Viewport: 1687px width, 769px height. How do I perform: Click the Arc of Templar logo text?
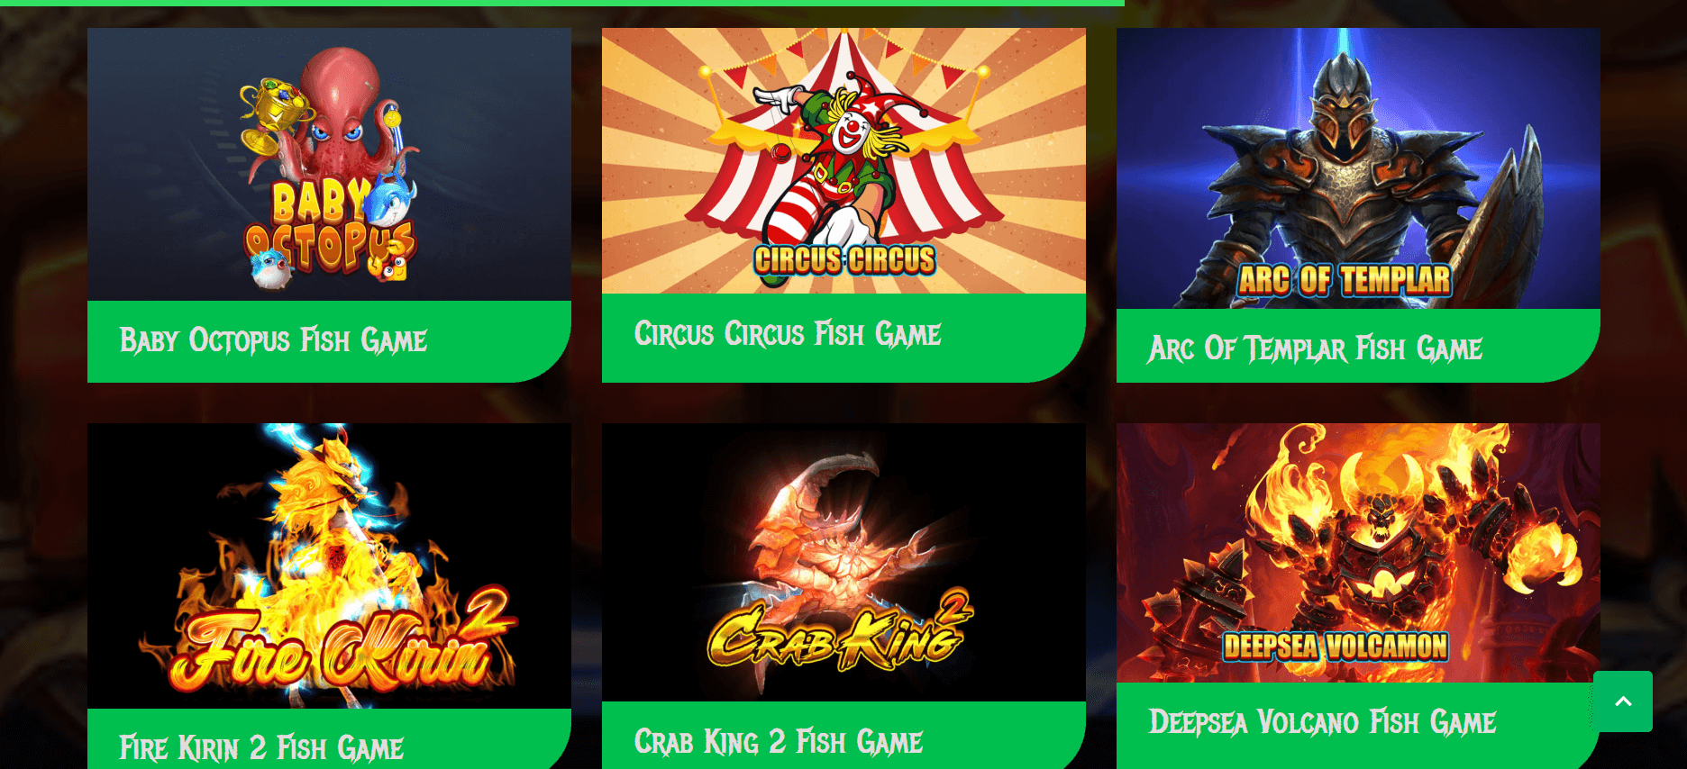[1344, 280]
